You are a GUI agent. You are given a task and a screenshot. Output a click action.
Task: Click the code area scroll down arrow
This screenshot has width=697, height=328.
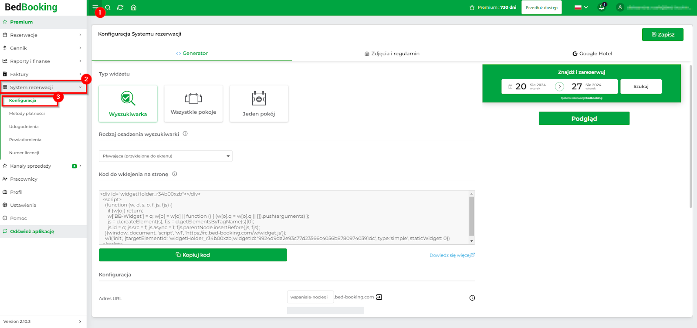[x=471, y=241]
